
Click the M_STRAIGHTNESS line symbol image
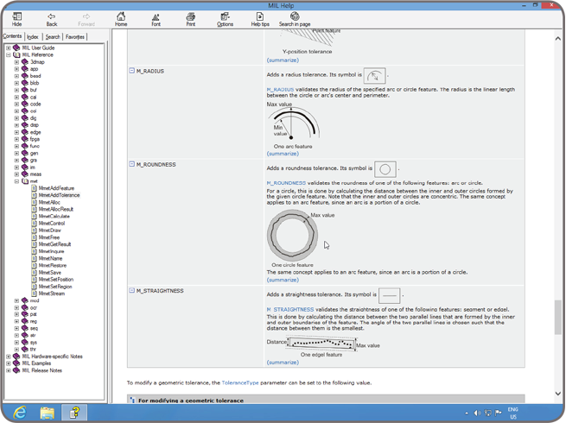coord(390,295)
